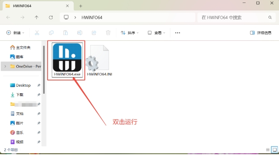
Task: Unpin Desktop via its pin icon
Action: pyautogui.click(x=38, y=85)
